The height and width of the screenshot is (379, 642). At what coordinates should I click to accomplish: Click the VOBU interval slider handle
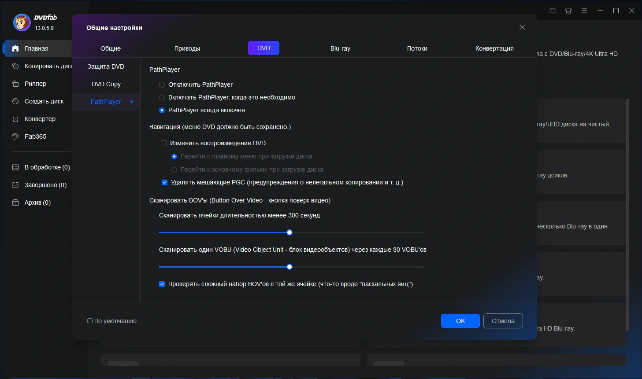(x=289, y=267)
